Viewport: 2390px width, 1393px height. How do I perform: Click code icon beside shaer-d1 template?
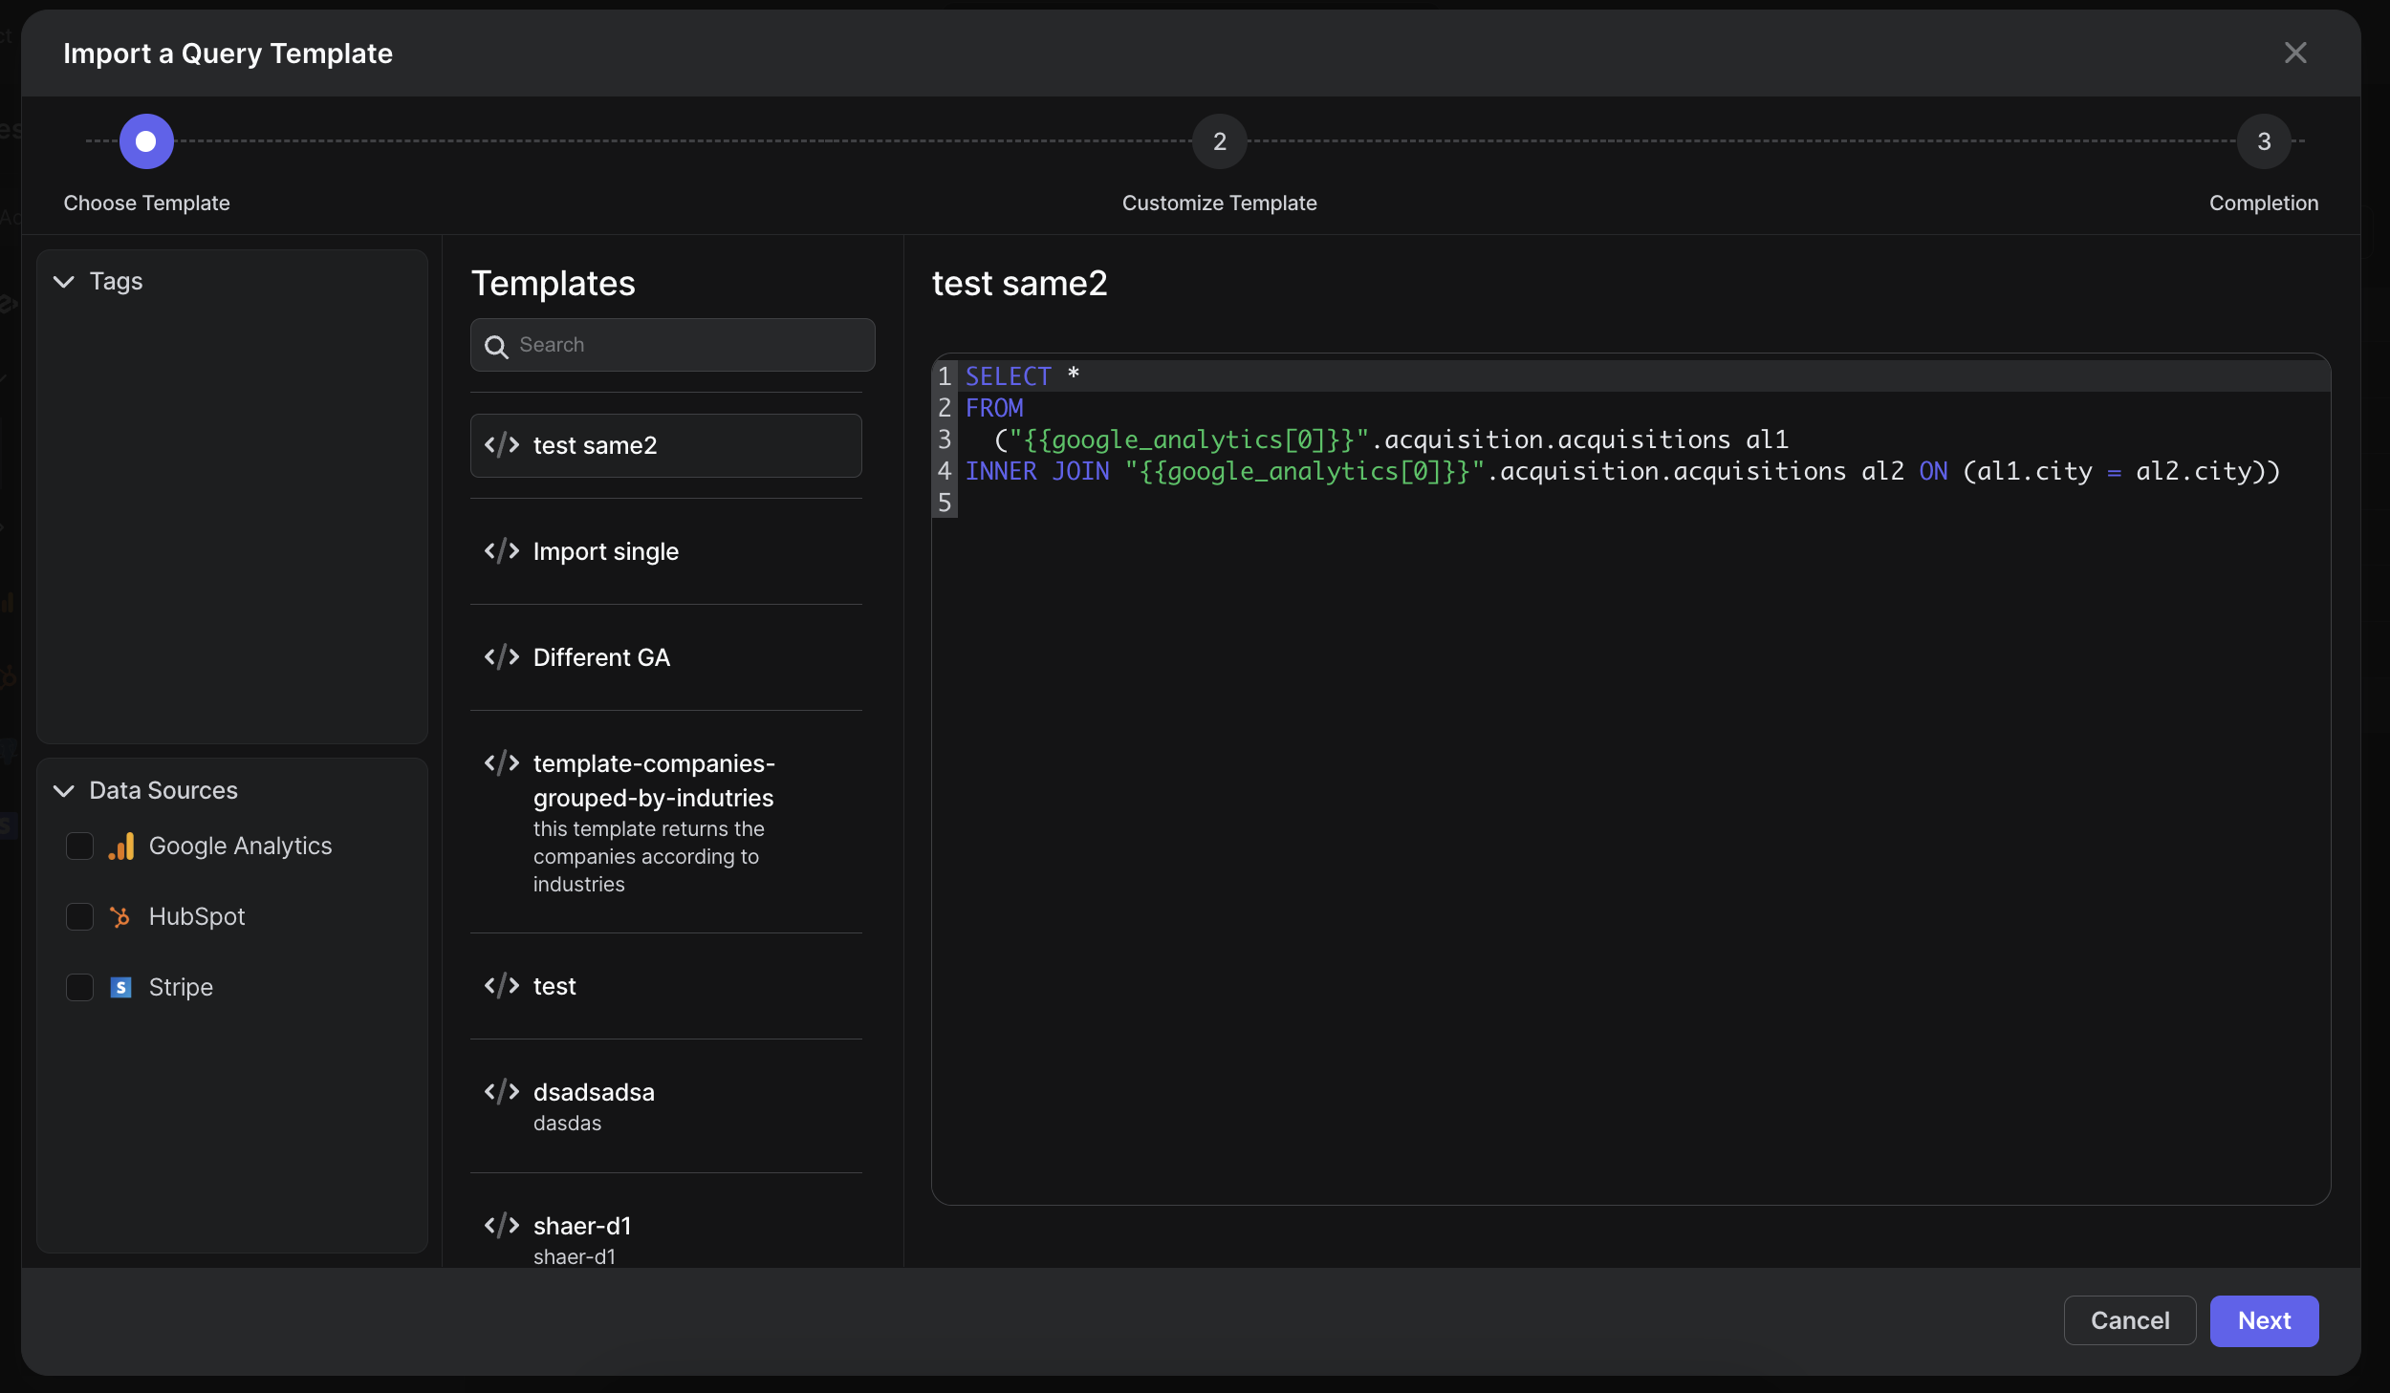pos(502,1226)
